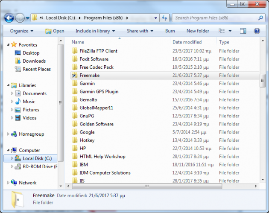The height and width of the screenshot is (213, 269).
Task: Select the Google folder icon
Action: pos(74,132)
